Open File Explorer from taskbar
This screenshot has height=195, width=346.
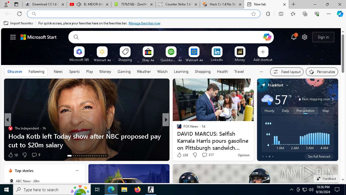124,190
